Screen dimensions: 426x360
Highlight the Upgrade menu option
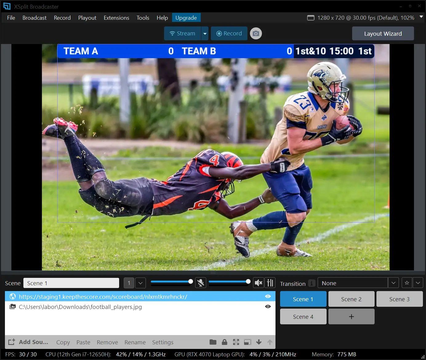coord(186,18)
